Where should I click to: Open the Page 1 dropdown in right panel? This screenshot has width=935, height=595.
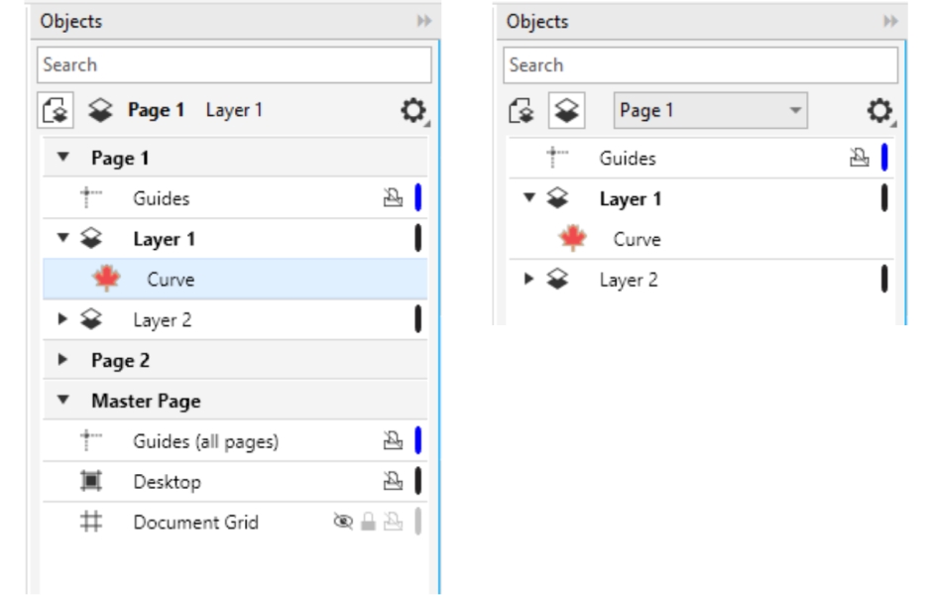(710, 111)
